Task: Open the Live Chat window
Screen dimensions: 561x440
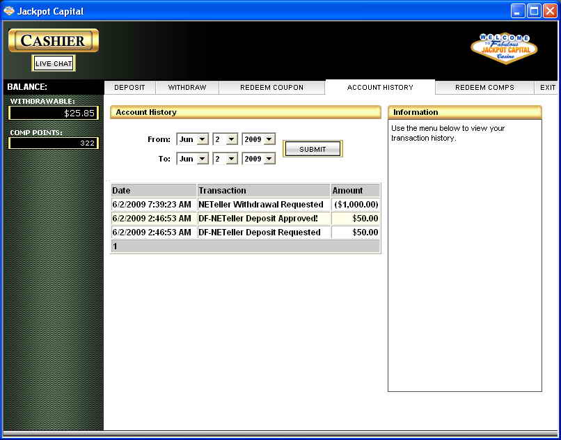Action: click(x=54, y=63)
